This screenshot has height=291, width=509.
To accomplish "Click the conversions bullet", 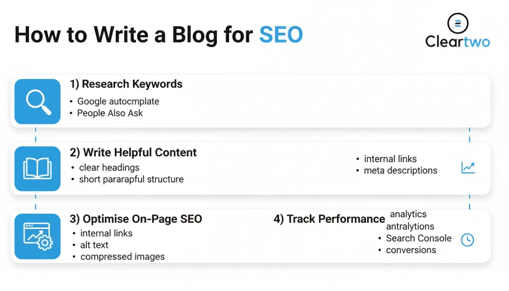I will coord(411,250).
